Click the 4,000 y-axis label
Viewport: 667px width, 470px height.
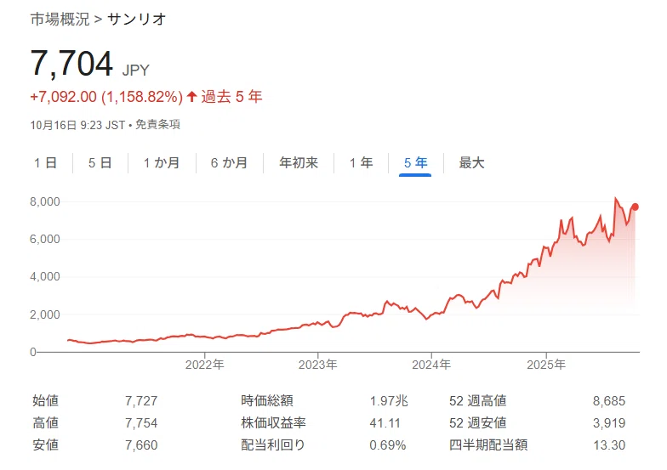coord(44,277)
